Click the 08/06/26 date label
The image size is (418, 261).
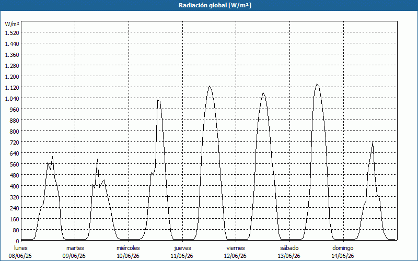[x=20, y=256]
